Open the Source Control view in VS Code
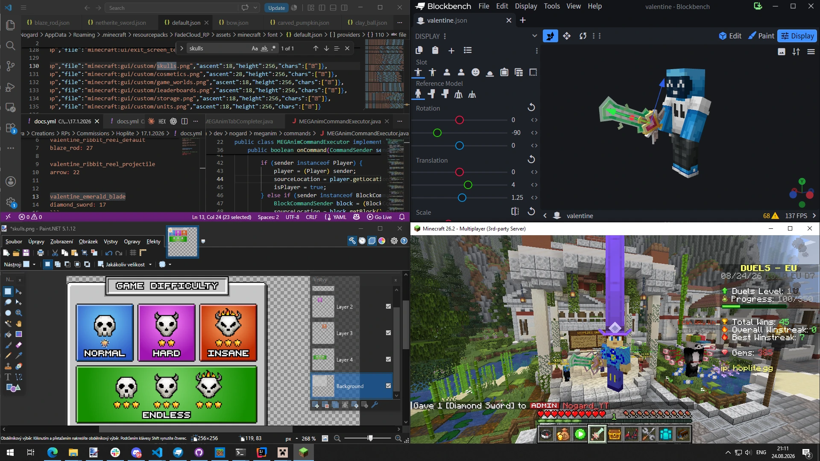The image size is (820, 461). (11, 66)
